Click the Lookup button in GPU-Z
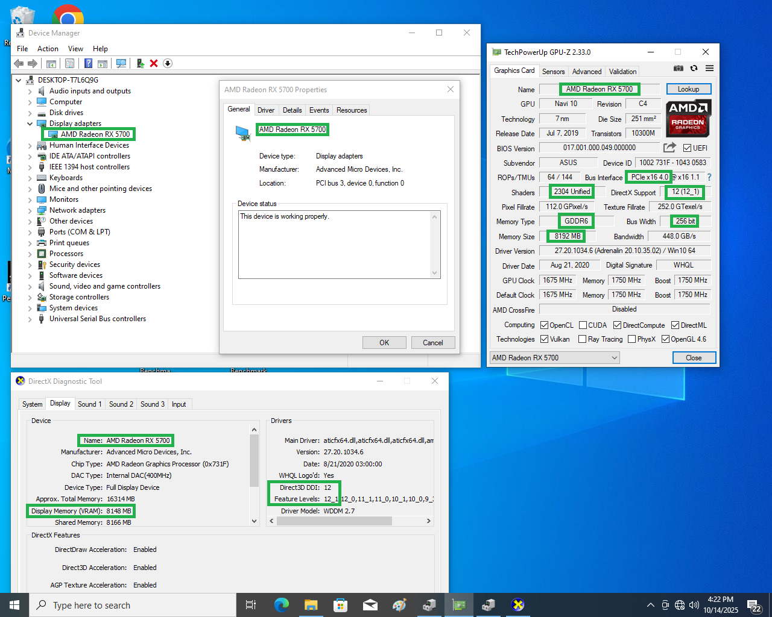Screen dimensions: 772x617 (x=688, y=89)
